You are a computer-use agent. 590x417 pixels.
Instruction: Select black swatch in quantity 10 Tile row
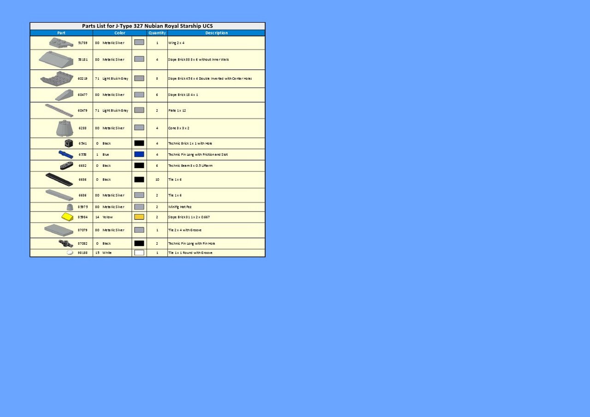[x=139, y=179]
